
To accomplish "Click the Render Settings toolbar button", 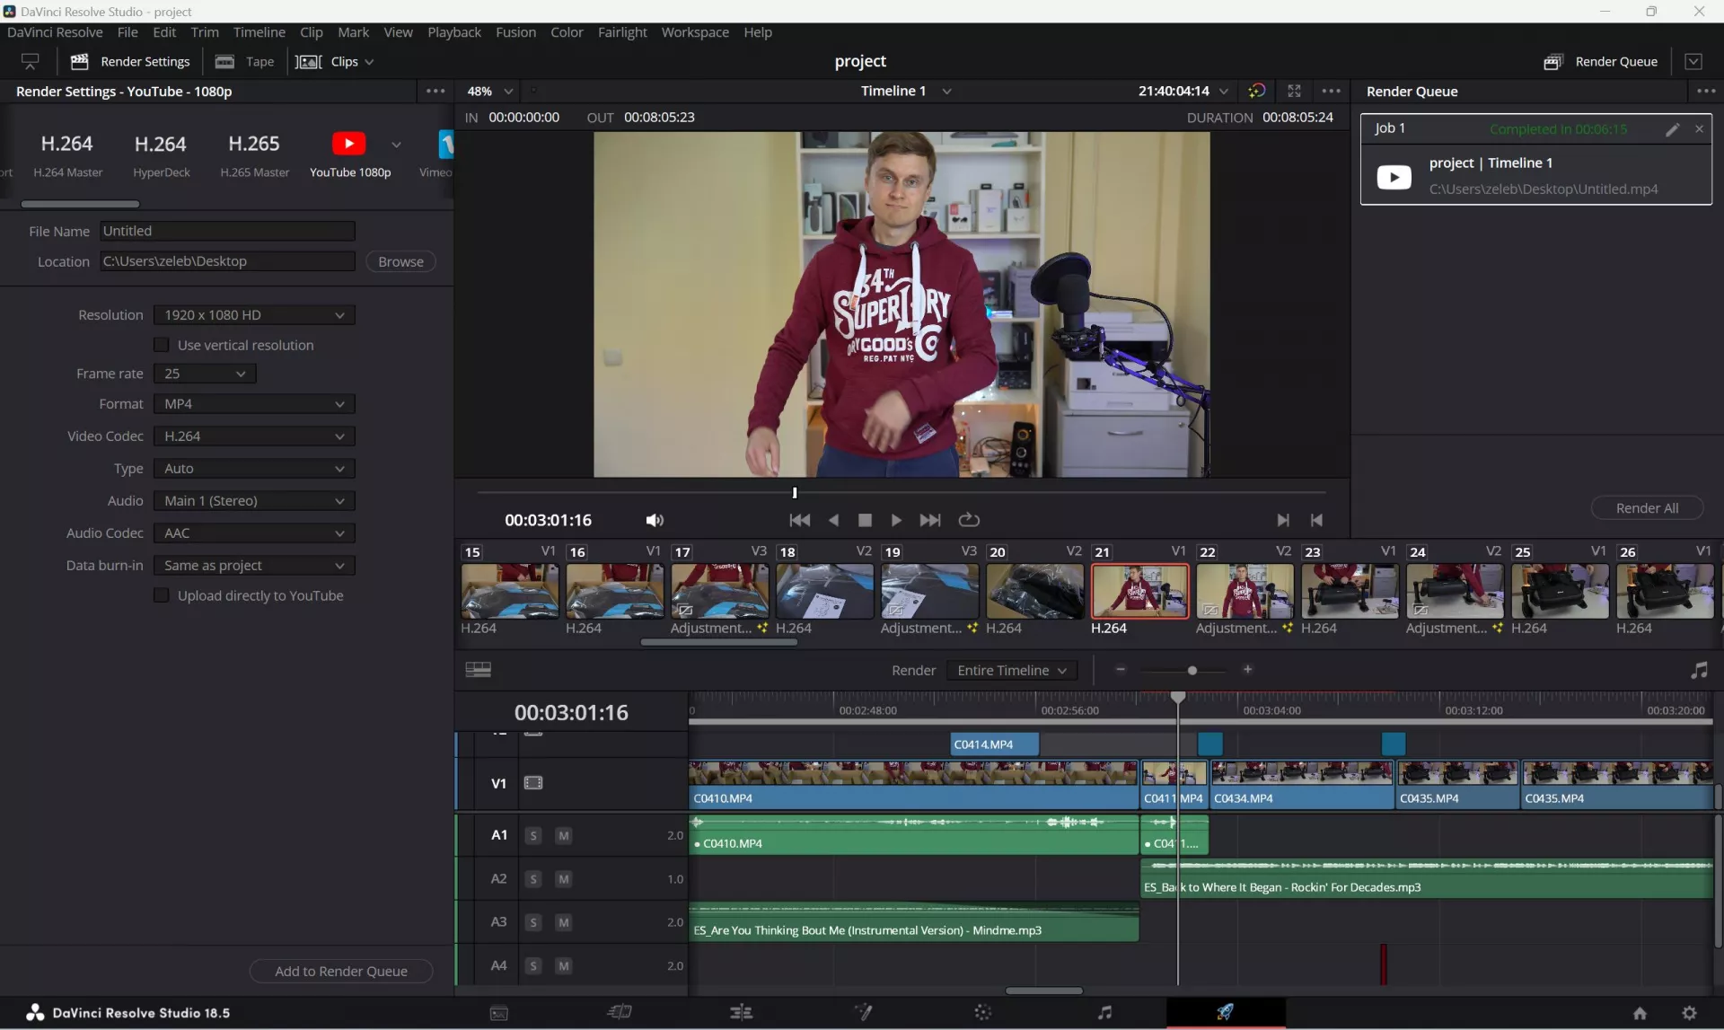I will coord(130,61).
